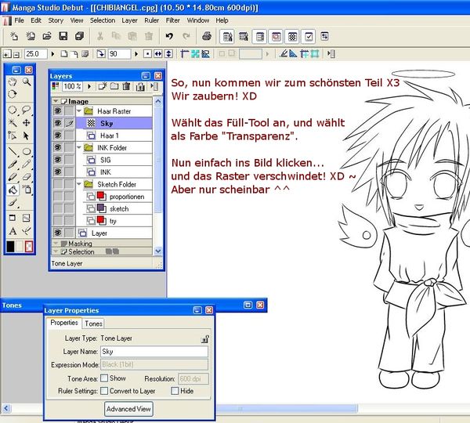Collapse the Sketch Folder
470x423 pixels.
[x=79, y=184]
